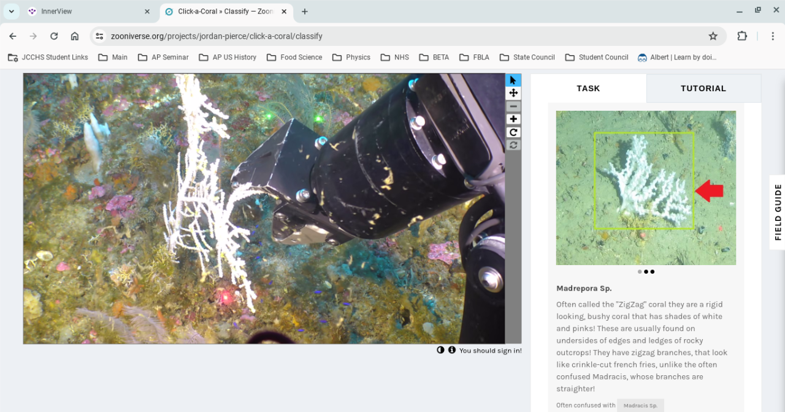Viewport: 785px width, 412px height.
Task: Reset the subject image view
Action: pyautogui.click(x=513, y=145)
